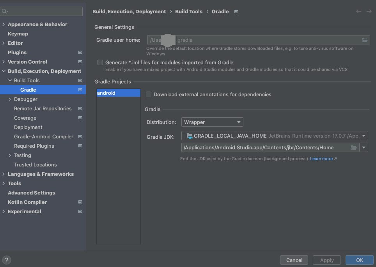Go forward with the right arrow

click(369, 11)
